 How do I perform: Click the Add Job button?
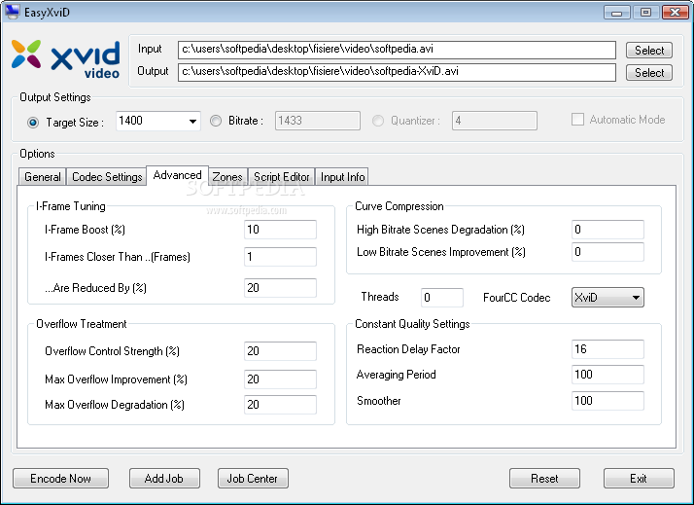164,479
